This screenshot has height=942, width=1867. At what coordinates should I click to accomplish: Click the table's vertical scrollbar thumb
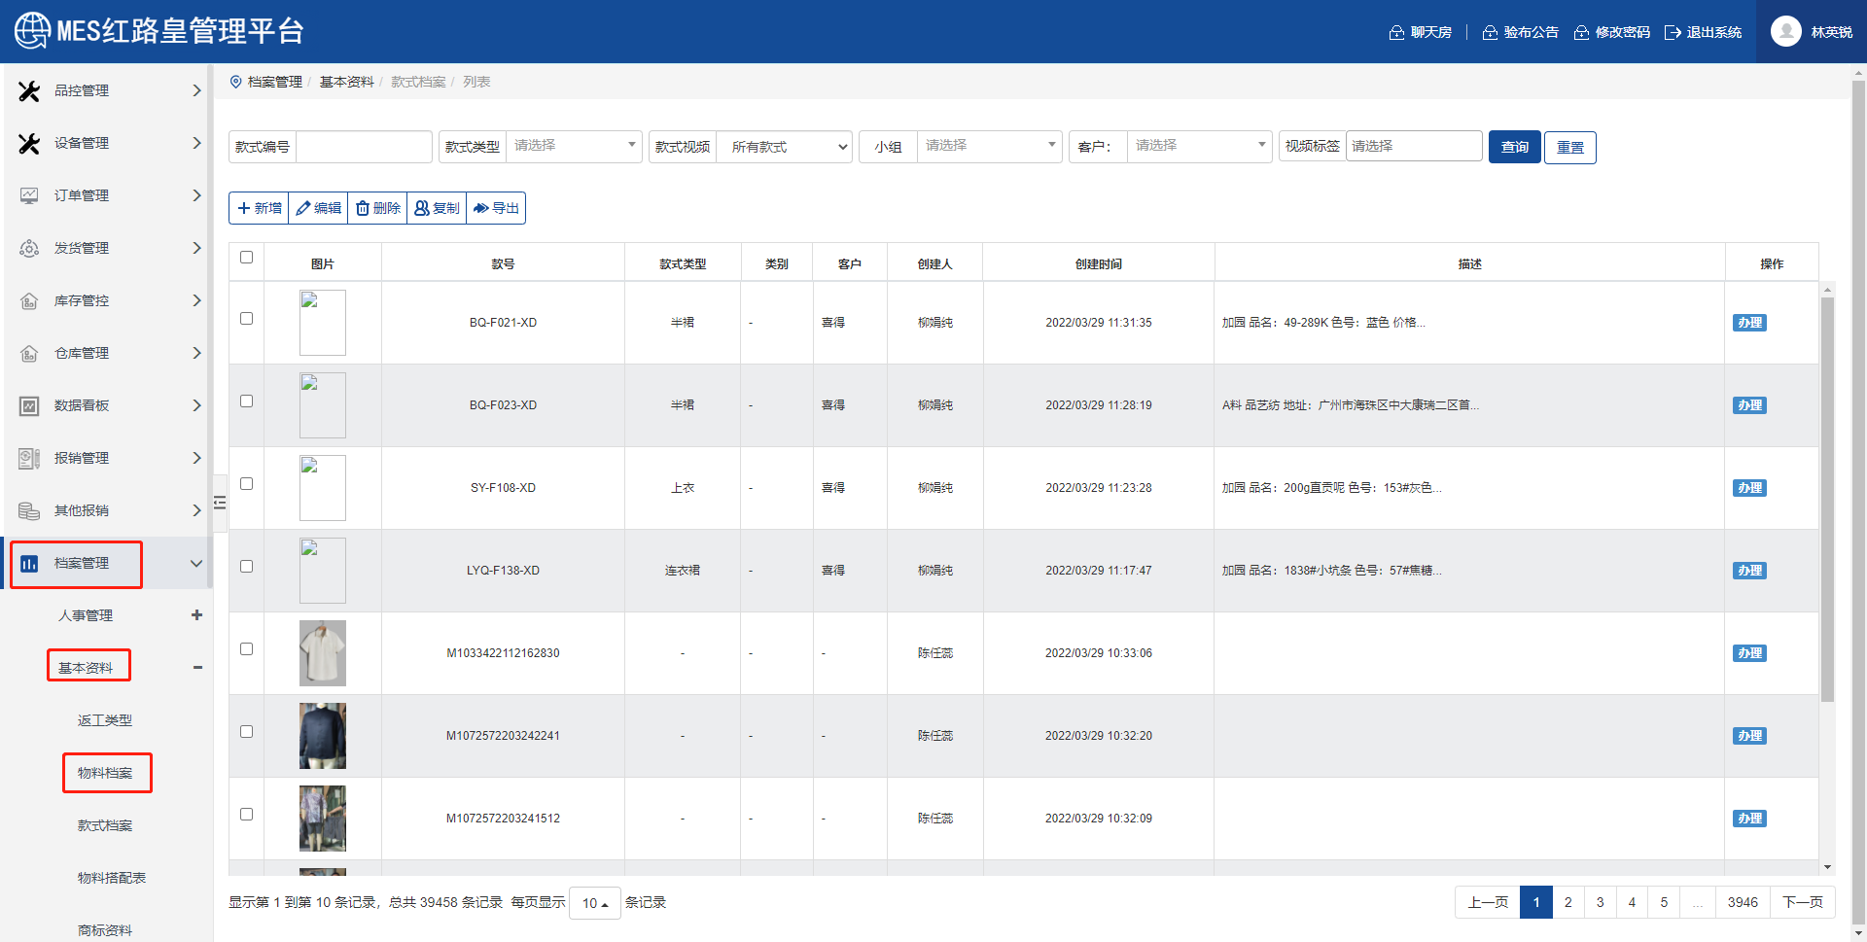click(1827, 496)
